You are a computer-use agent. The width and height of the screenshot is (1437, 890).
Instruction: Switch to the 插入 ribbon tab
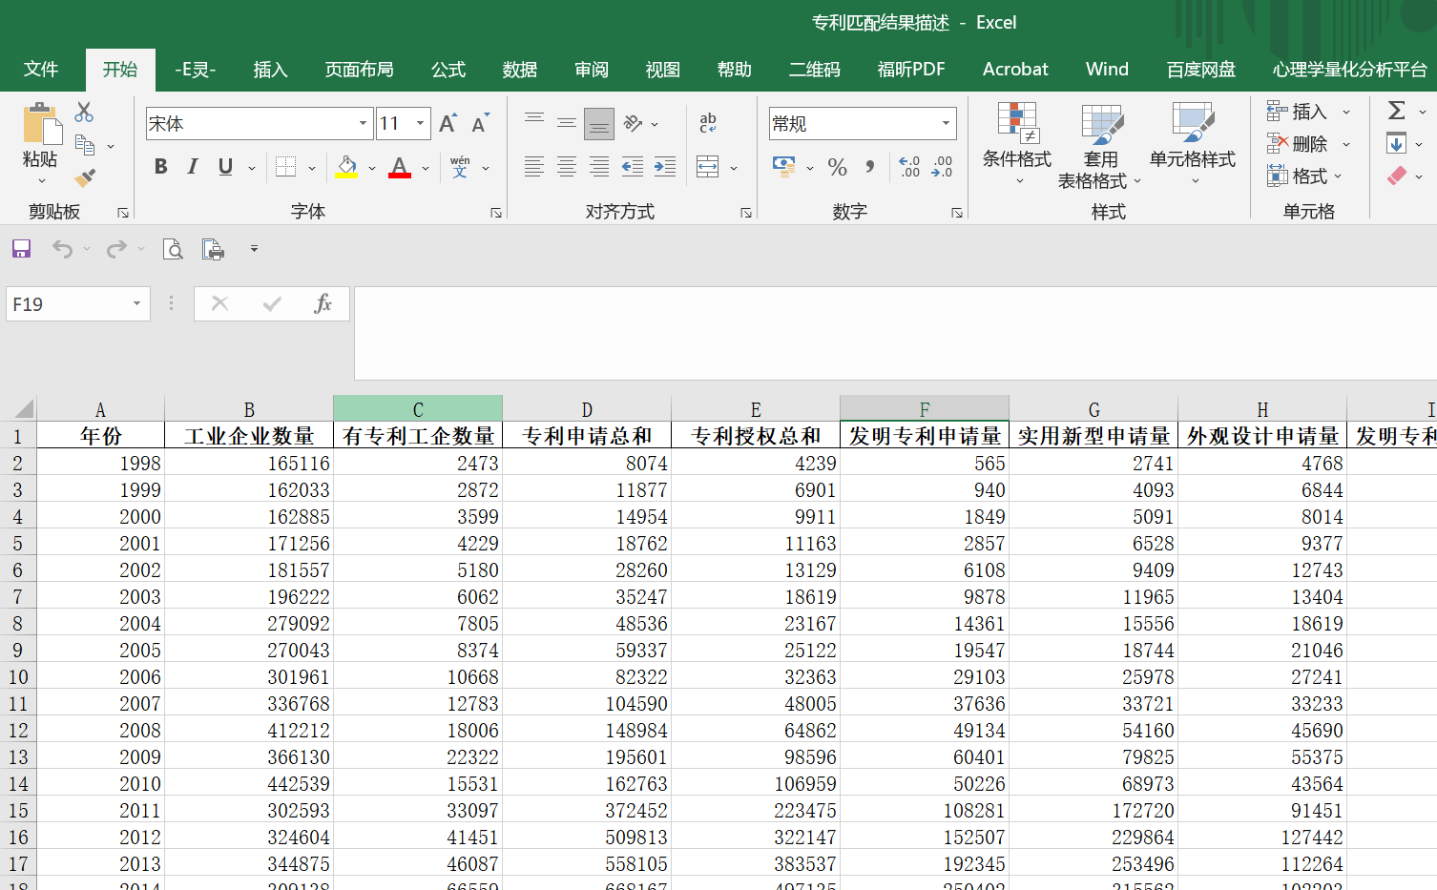tap(270, 70)
